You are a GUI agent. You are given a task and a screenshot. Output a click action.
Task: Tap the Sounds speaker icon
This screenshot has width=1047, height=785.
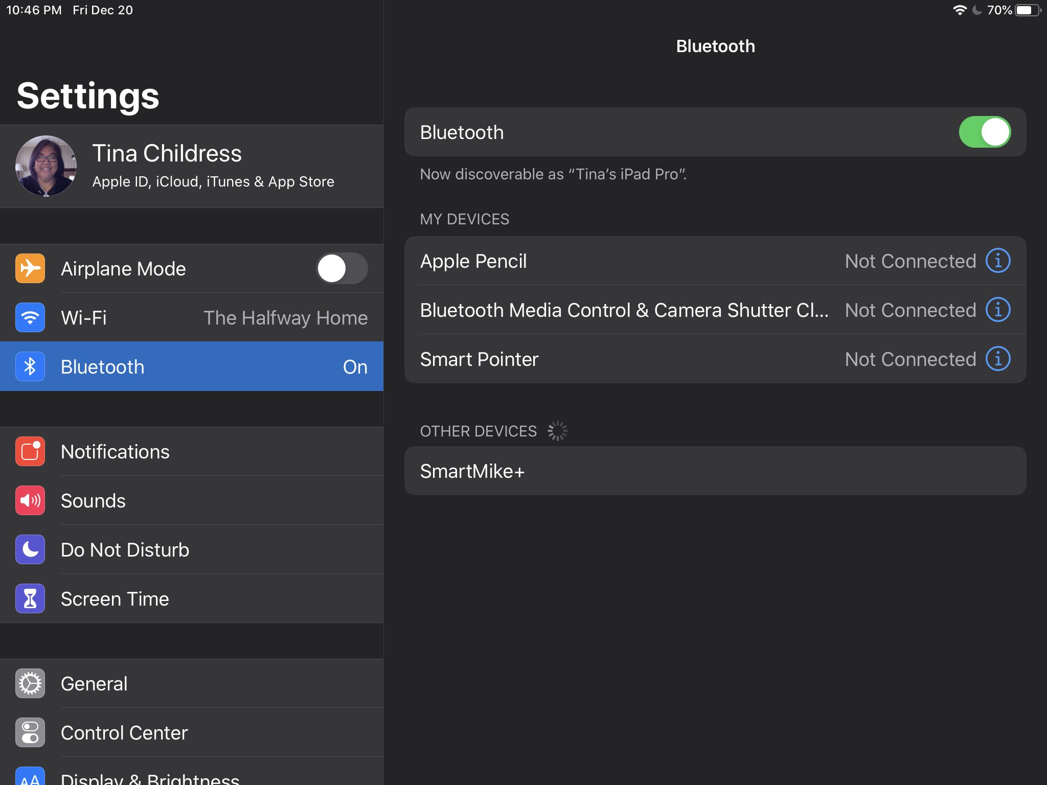pyautogui.click(x=30, y=500)
